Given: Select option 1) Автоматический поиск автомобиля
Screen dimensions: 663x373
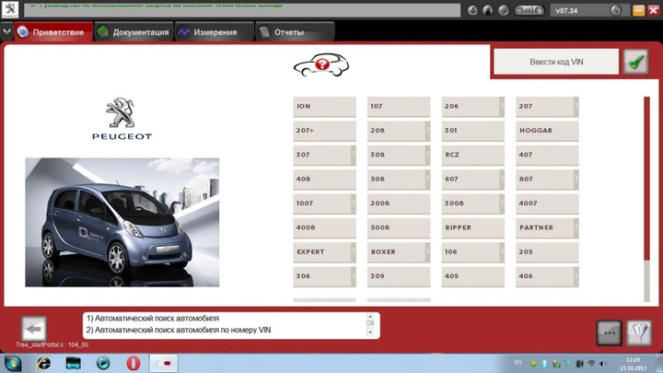Looking at the screenshot, I should (153, 319).
